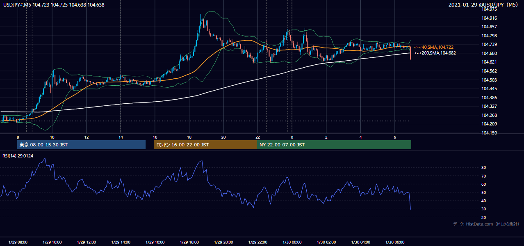
Task: Click the 104.503 price axis label
Action: click(489, 80)
